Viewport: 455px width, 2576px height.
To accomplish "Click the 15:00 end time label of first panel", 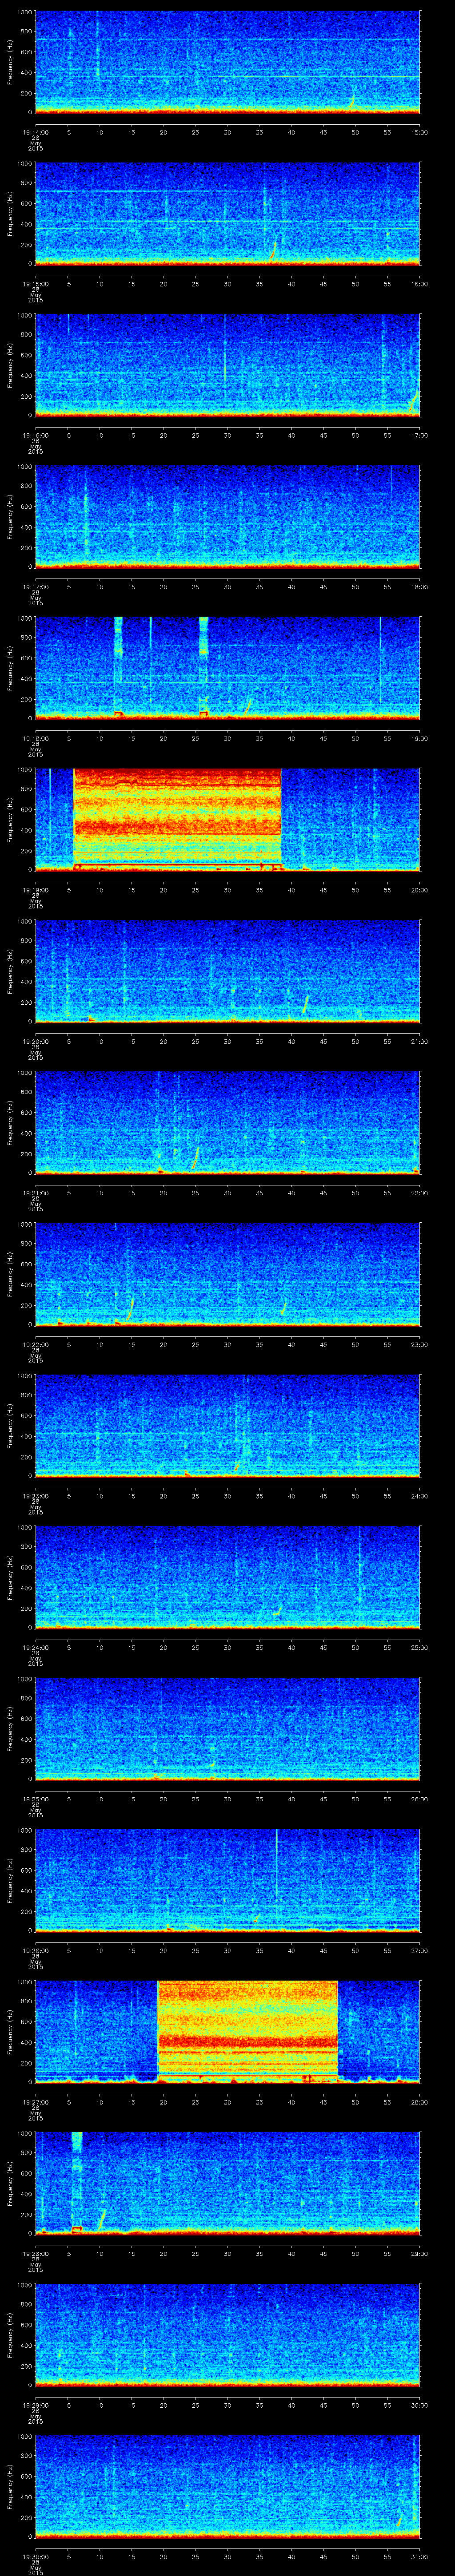I will [419, 132].
